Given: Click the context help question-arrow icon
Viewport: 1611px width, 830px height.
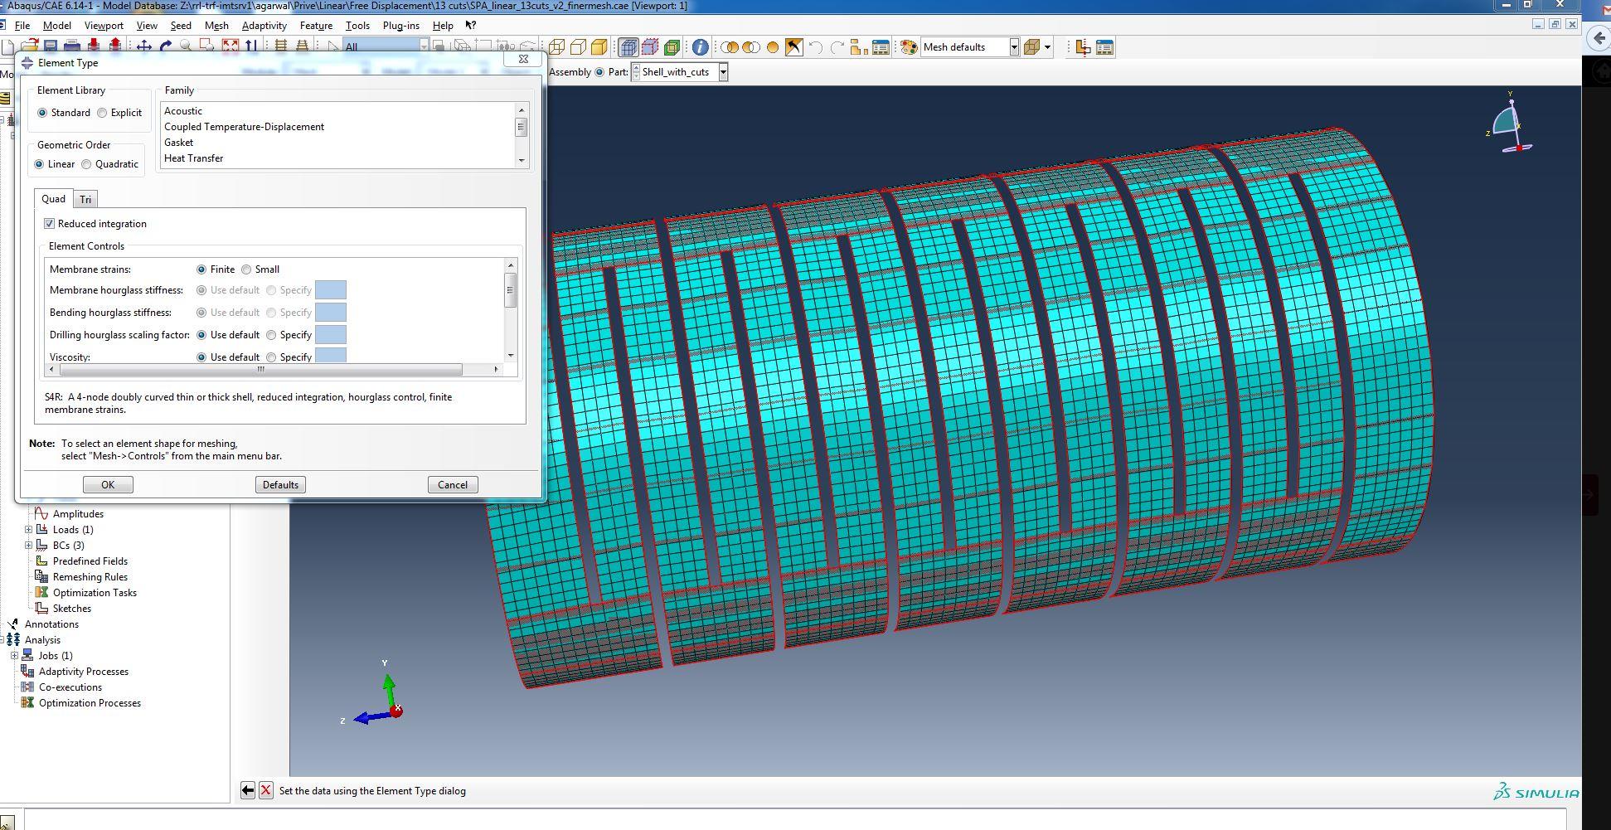Looking at the screenshot, I should tap(471, 26).
